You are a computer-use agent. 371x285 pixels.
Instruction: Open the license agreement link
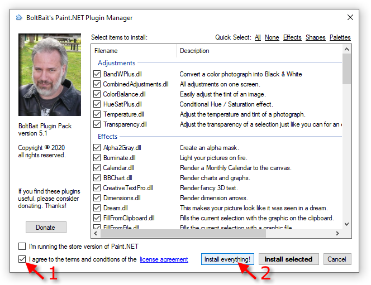(x=164, y=259)
